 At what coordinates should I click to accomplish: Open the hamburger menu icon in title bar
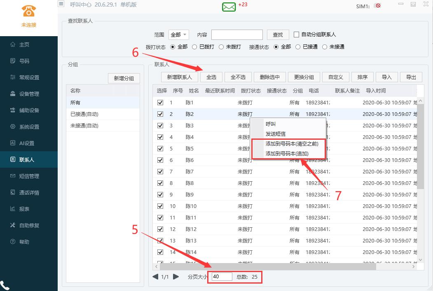pyautogui.click(x=61, y=4)
